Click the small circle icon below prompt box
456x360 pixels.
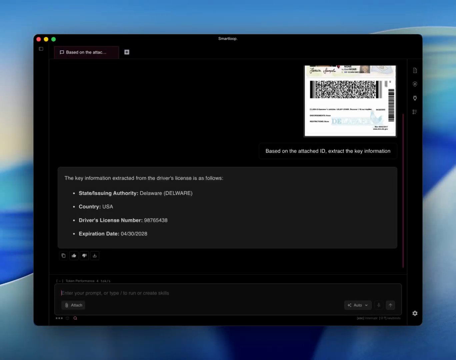coord(67,318)
